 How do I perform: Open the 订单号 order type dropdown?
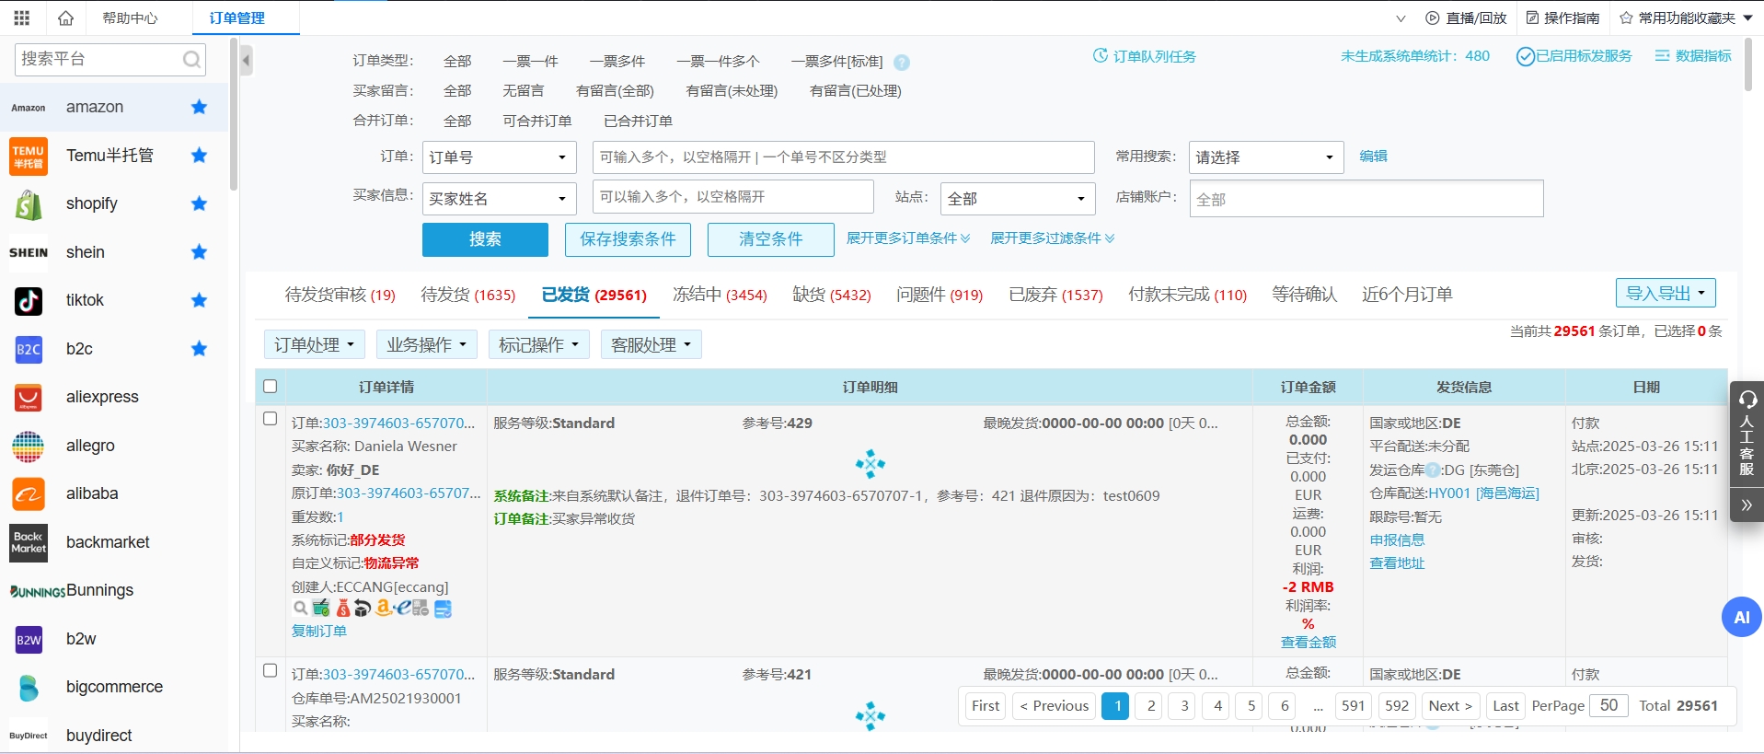(x=499, y=157)
